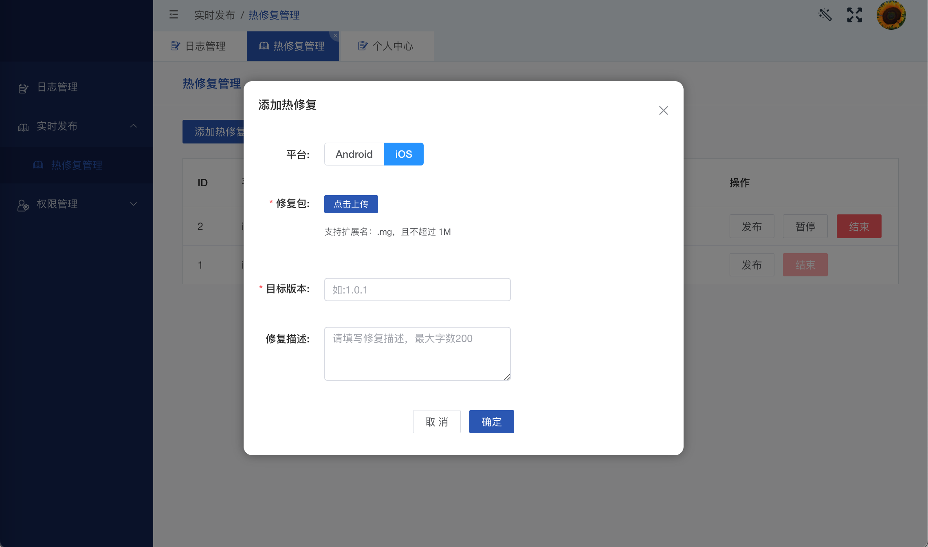Toggle fullscreen with the expand arrows icon

coord(854,15)
